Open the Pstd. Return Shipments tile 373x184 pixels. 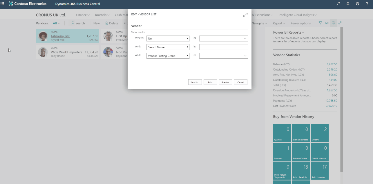point(282,171)
